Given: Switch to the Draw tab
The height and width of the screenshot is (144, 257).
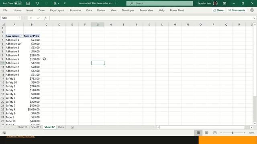Looking at the screenshot, I should pyautogui.click(x=41, y=10).
